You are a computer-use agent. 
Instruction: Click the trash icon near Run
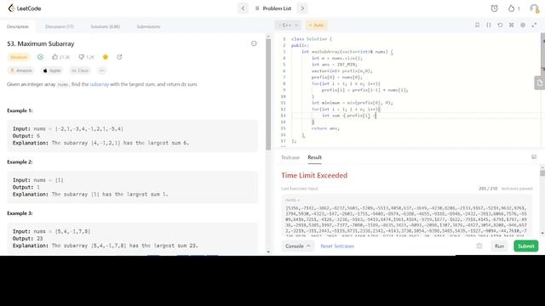479,246
